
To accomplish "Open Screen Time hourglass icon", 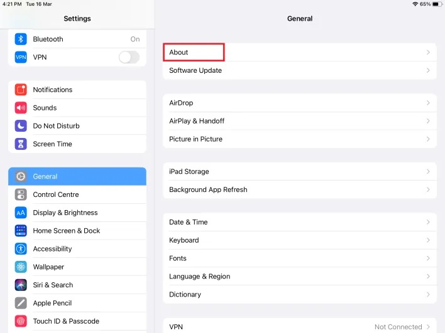I will point(21,144).
